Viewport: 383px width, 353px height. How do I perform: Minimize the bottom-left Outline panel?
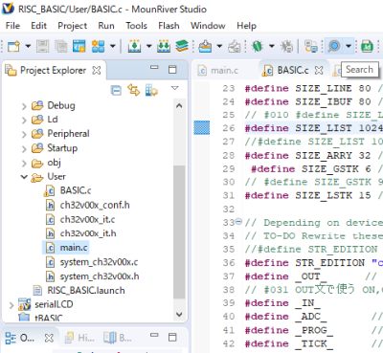[154, 335]
